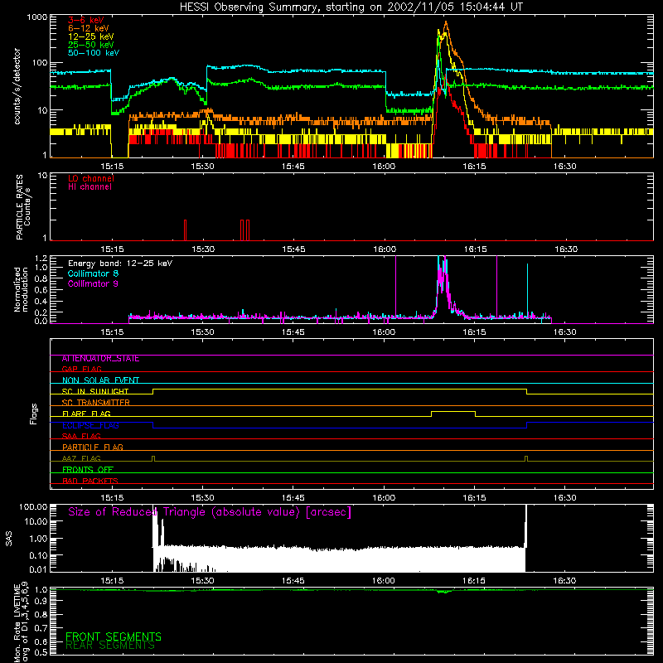
Task: Click the PARTICLE_FLAG label
Action: 93,447
